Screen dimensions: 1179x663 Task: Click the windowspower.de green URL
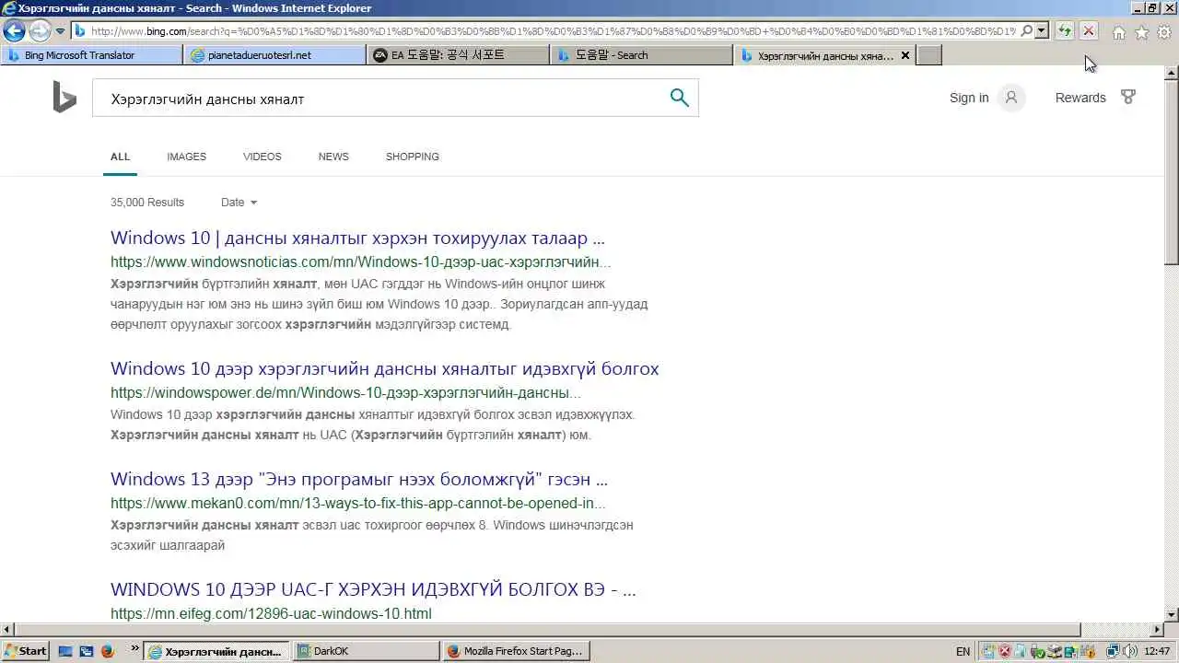[345, 393]
